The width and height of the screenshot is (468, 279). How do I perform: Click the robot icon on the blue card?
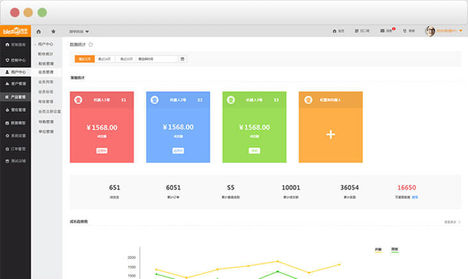(154, 100)
